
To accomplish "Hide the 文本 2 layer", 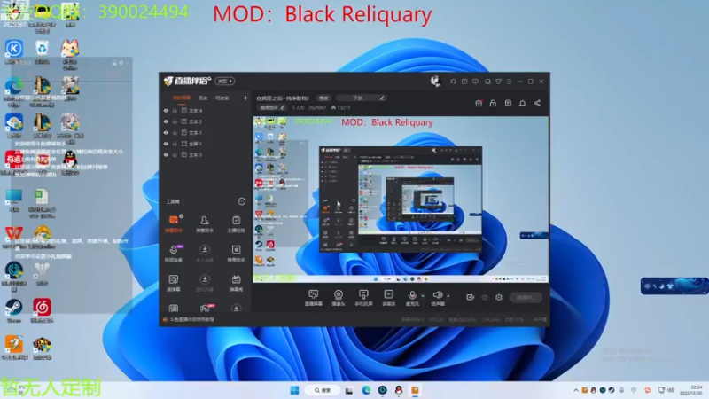I will coord(166,121).
